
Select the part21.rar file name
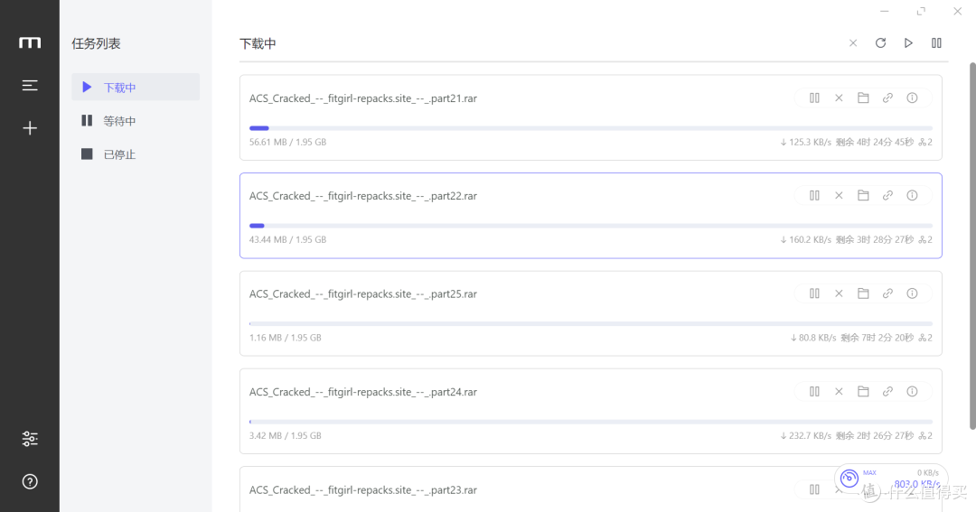363,98
